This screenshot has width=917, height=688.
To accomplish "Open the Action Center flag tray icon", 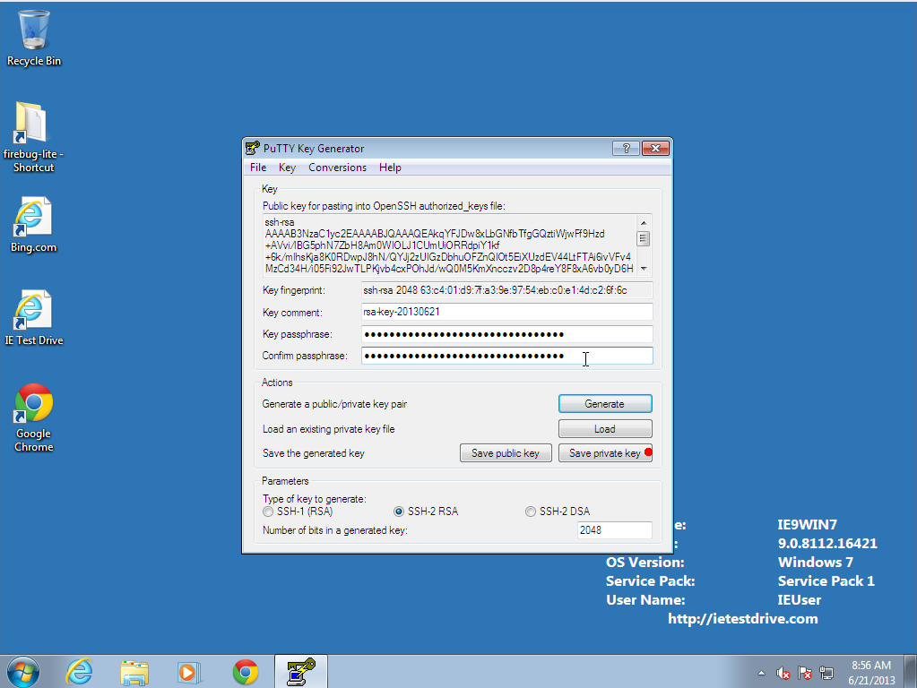I will pos(805,674).
